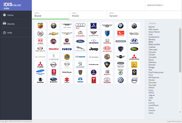Choose the Renault yellow diamond logo
The height and width of the screenshot is (123, 182).
click(x=134, y=64)
